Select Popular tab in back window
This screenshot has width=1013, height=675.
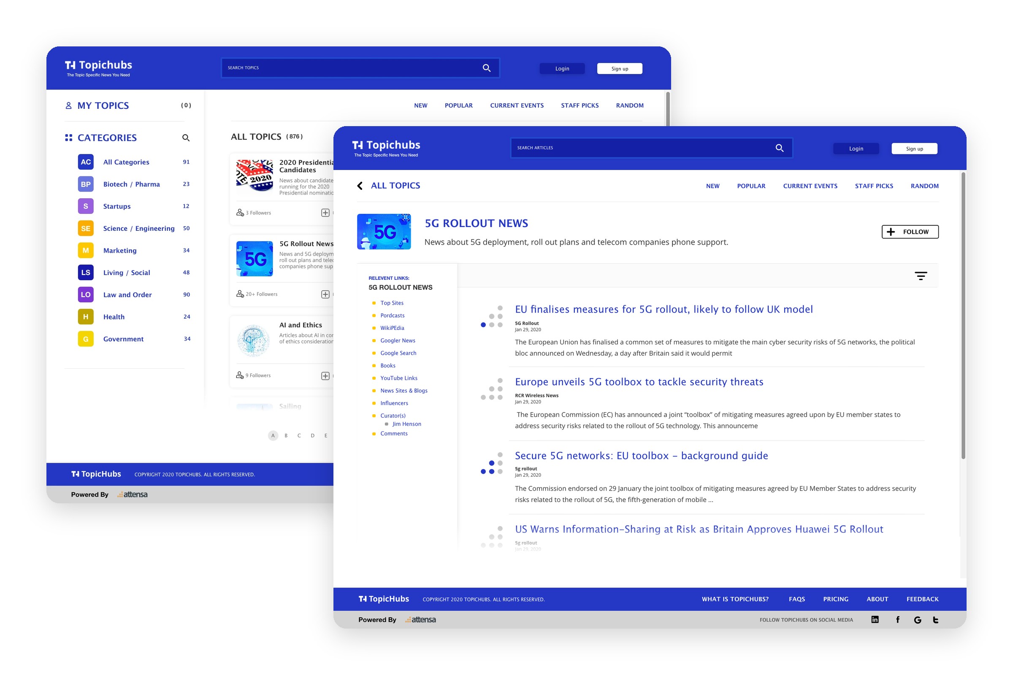[x=459, y=105]
